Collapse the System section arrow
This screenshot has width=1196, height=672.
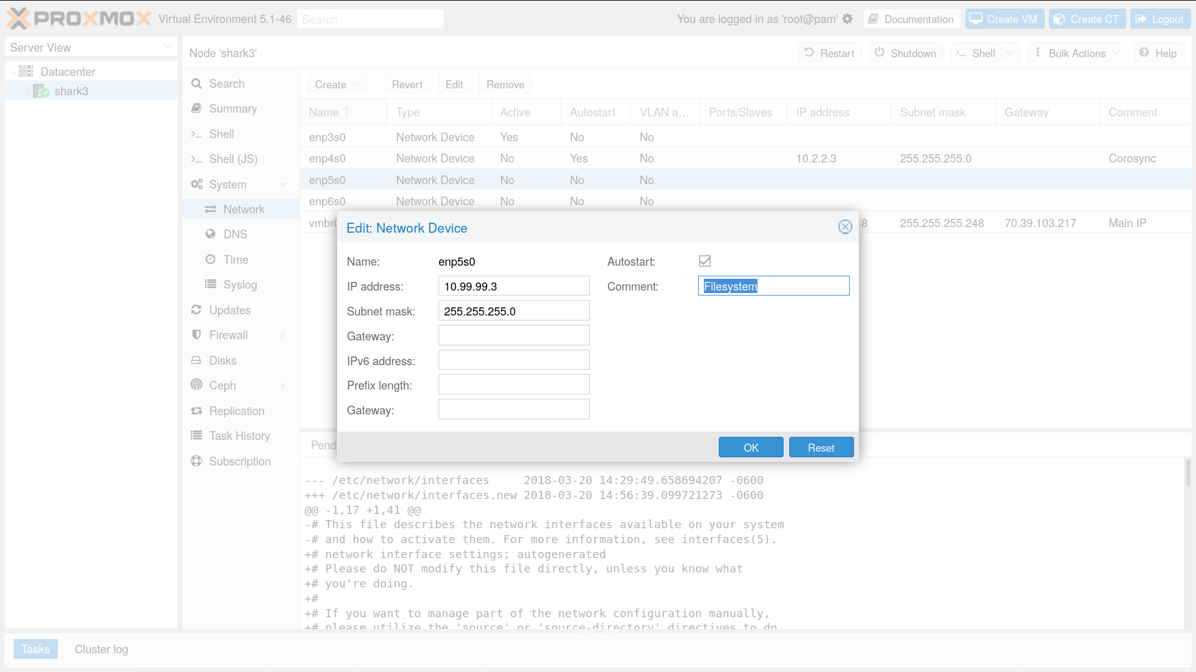point(283,185)
